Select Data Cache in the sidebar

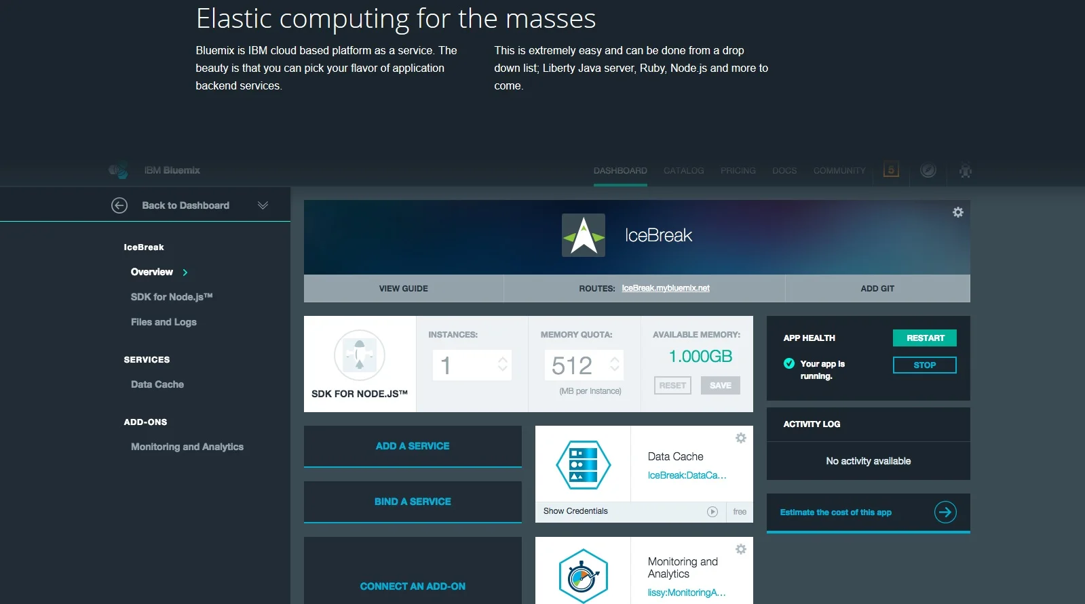(157, 384)
